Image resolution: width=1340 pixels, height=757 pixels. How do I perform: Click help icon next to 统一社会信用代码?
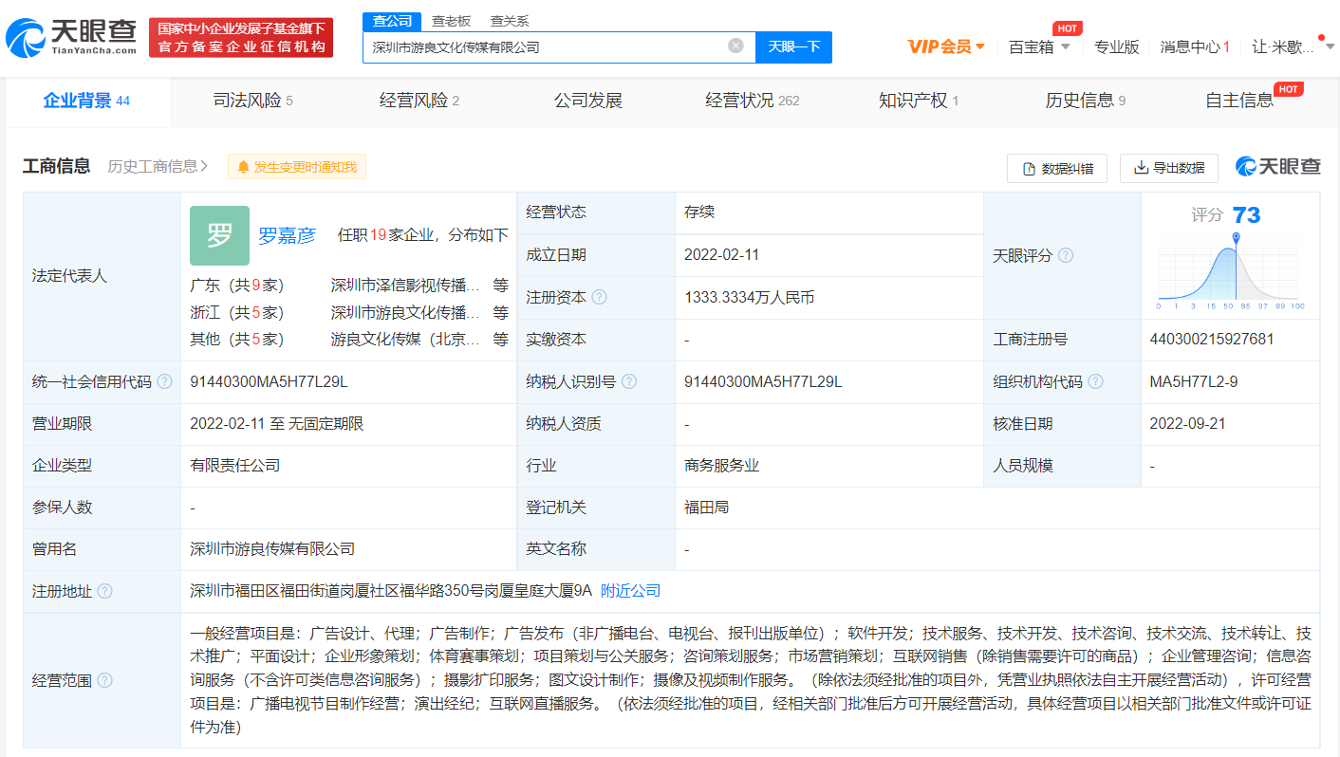pos(164,382)
